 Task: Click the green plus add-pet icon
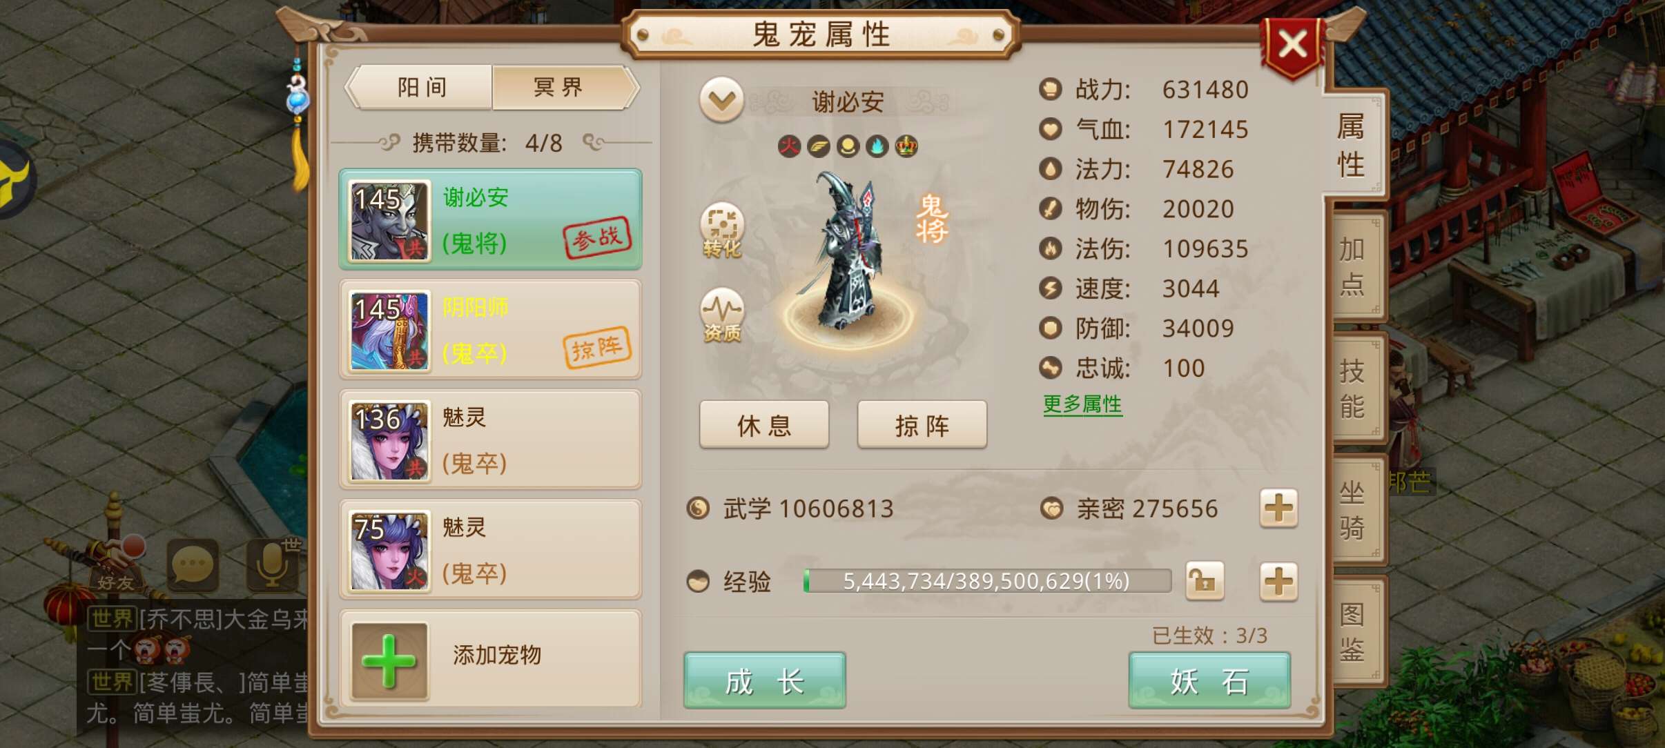pyautogui.click(x=389, y=661)
